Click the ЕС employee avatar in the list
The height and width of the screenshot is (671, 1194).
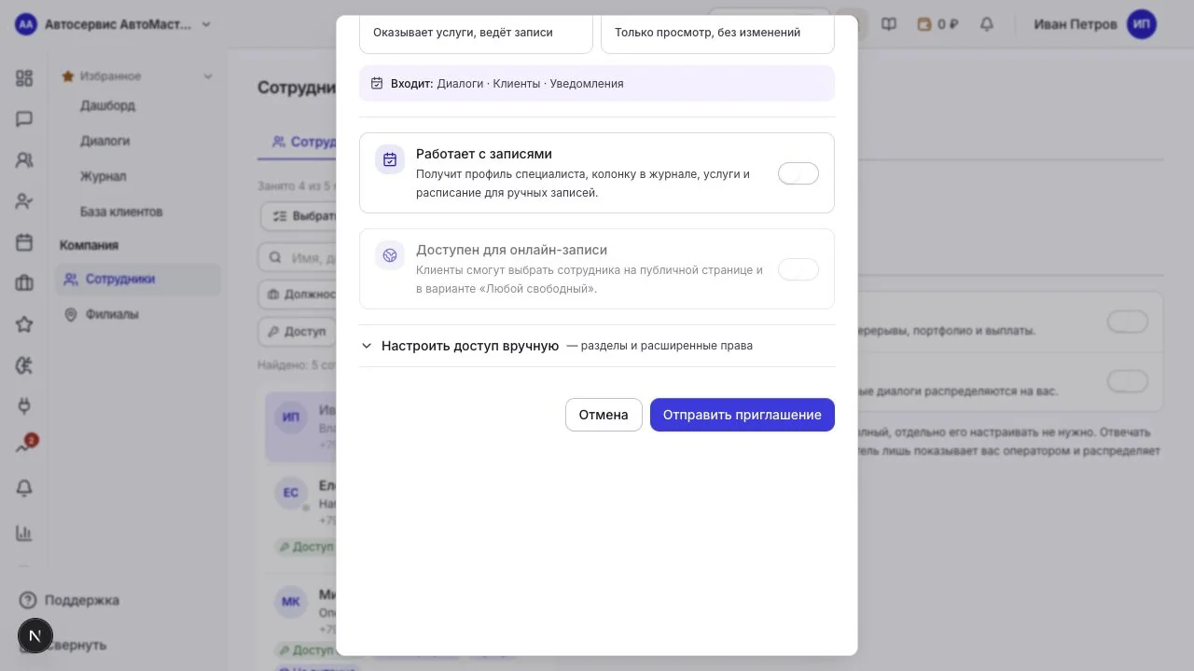click(291, 493)
